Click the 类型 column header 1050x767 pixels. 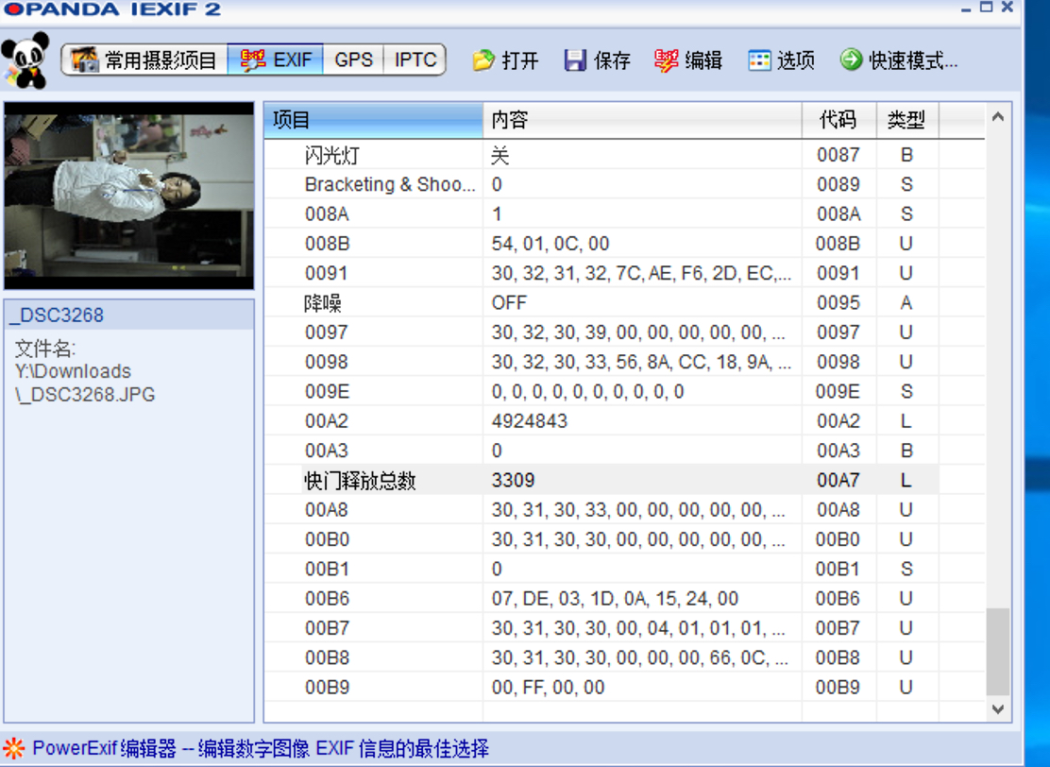(907, 121)
